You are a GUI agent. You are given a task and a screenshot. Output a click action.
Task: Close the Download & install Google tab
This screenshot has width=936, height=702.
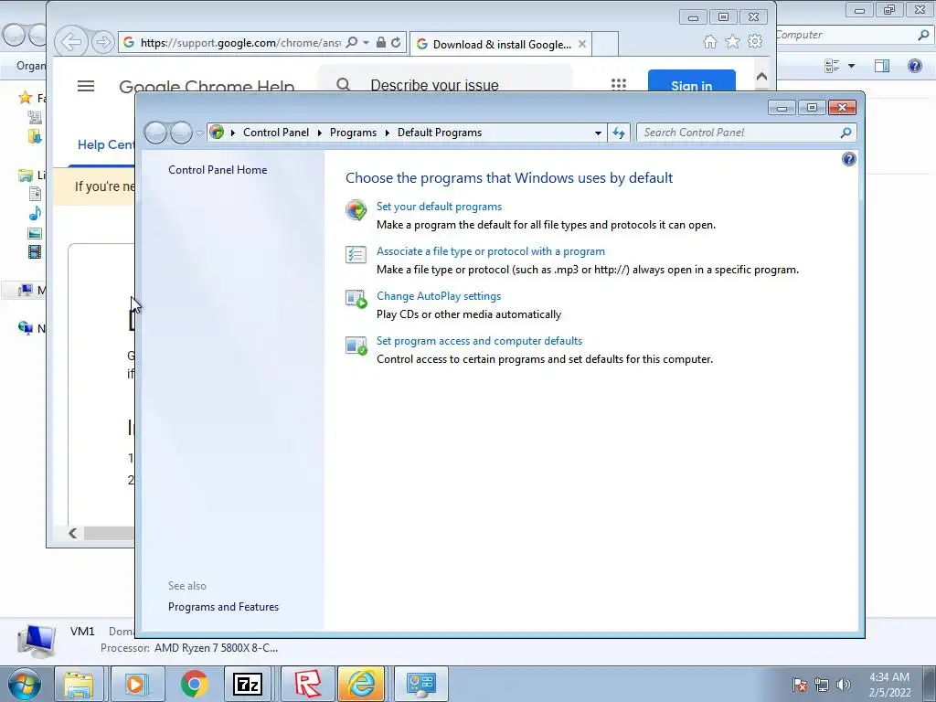click(582, 44)
